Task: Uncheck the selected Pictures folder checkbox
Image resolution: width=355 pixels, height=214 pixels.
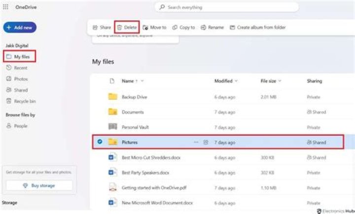Action: click(100, 142)
